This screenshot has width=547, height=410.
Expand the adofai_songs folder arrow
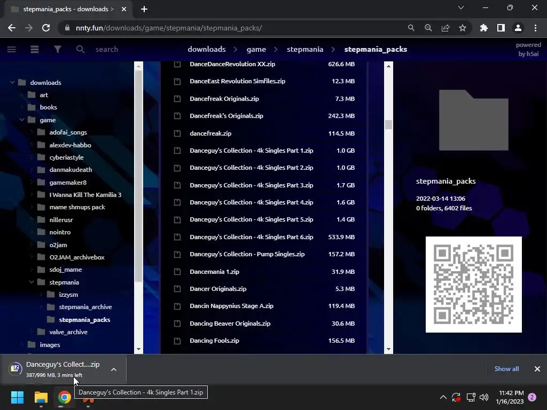32,132
